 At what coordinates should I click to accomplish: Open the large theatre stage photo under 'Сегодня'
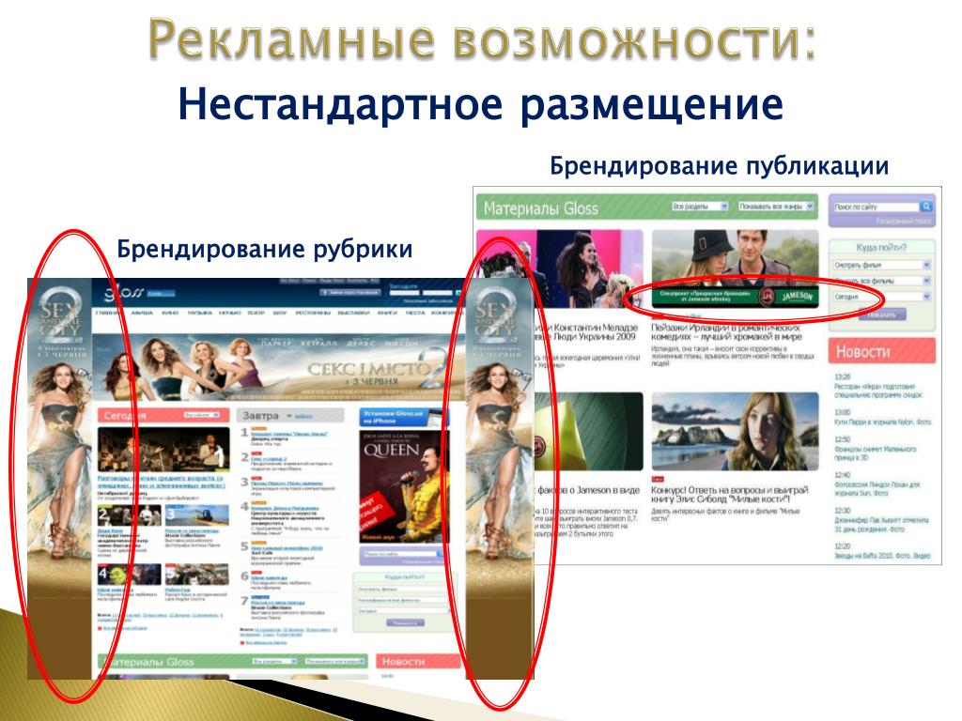point(163,450)
